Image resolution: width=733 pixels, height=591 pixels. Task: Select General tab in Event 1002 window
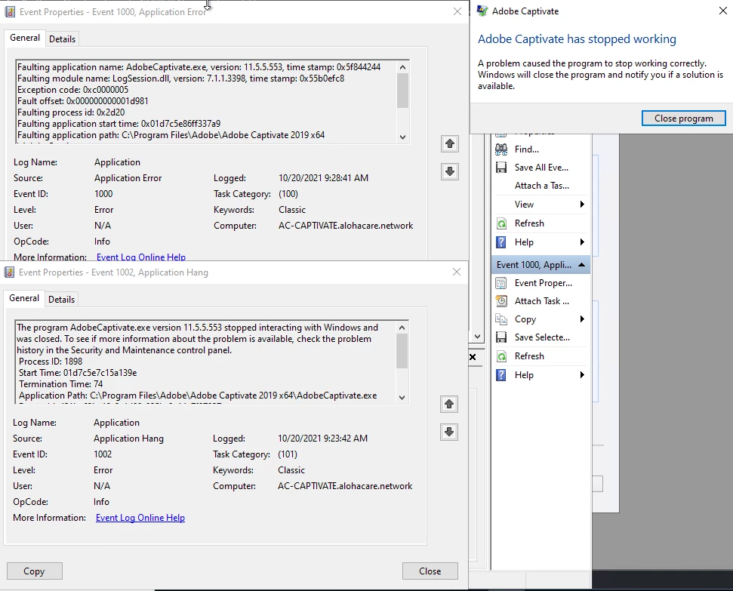tap(24, 298)
